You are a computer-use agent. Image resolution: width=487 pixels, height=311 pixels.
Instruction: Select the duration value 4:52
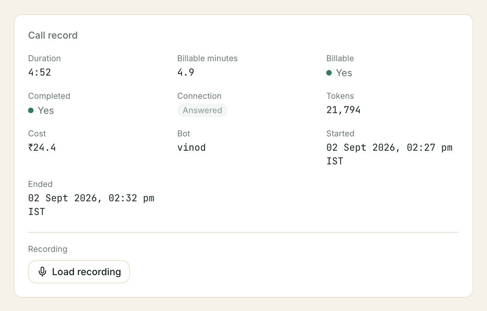pos(40,72)
